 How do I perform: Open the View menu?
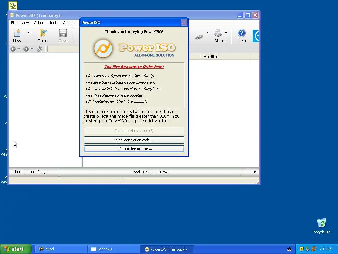tap(25, 23)
